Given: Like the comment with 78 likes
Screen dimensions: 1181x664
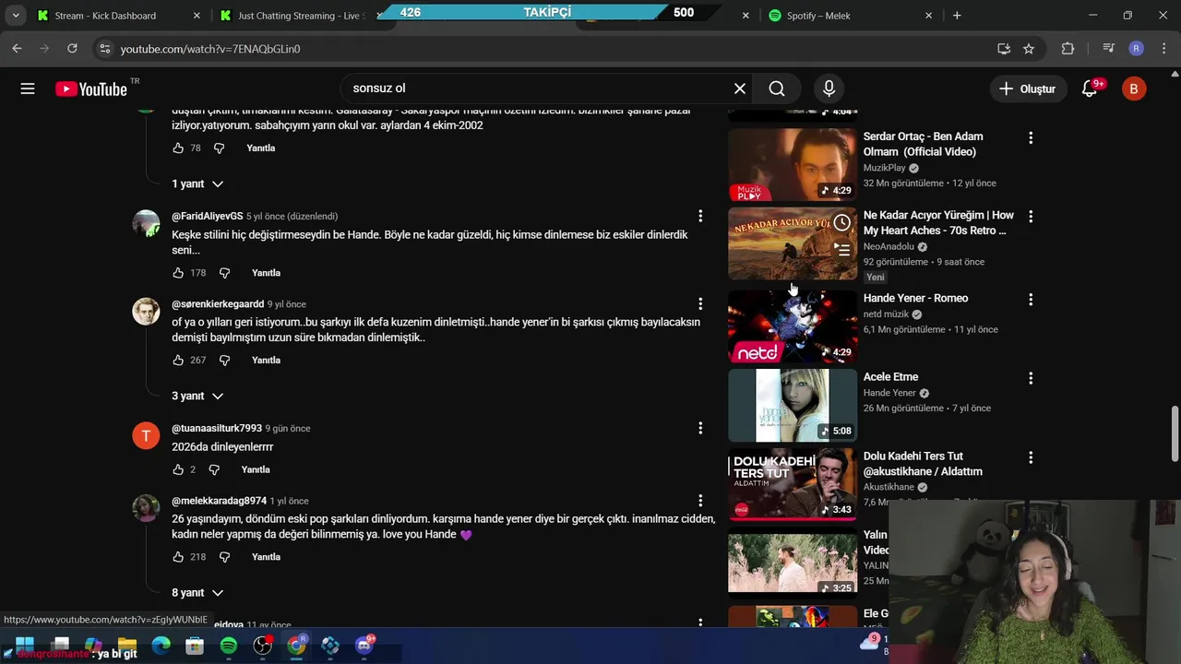Looking at the screenshot, I should pyautogui.click(x=178, y=148).
